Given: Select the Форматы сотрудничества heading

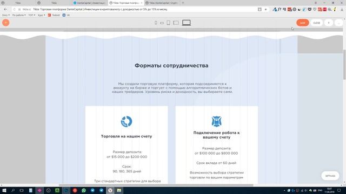Looking at the screenshot, I should (x=171, y=66).
